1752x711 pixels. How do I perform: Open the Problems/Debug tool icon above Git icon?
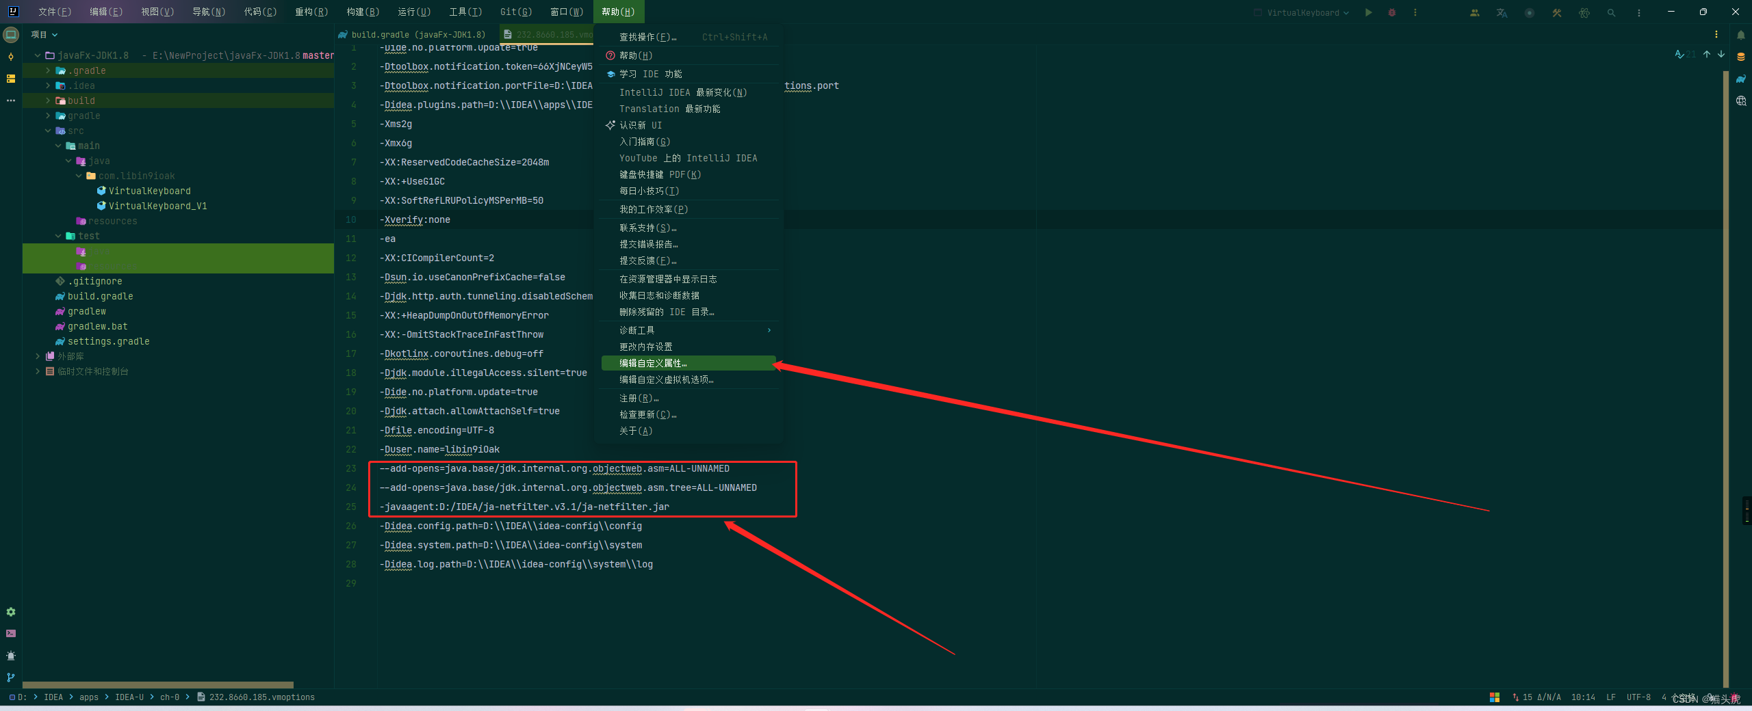coord(11,656)
